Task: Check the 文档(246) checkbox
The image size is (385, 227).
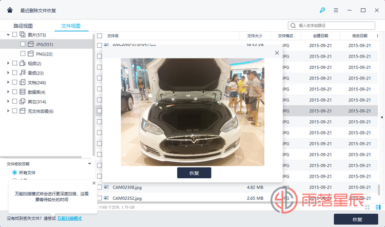Action: click(x=15, y=82)
